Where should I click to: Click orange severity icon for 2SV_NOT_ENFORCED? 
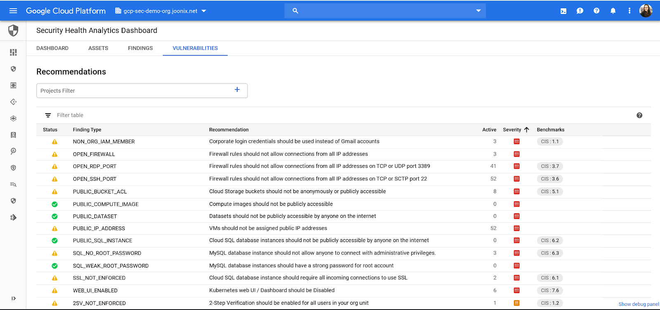point(516,303)
